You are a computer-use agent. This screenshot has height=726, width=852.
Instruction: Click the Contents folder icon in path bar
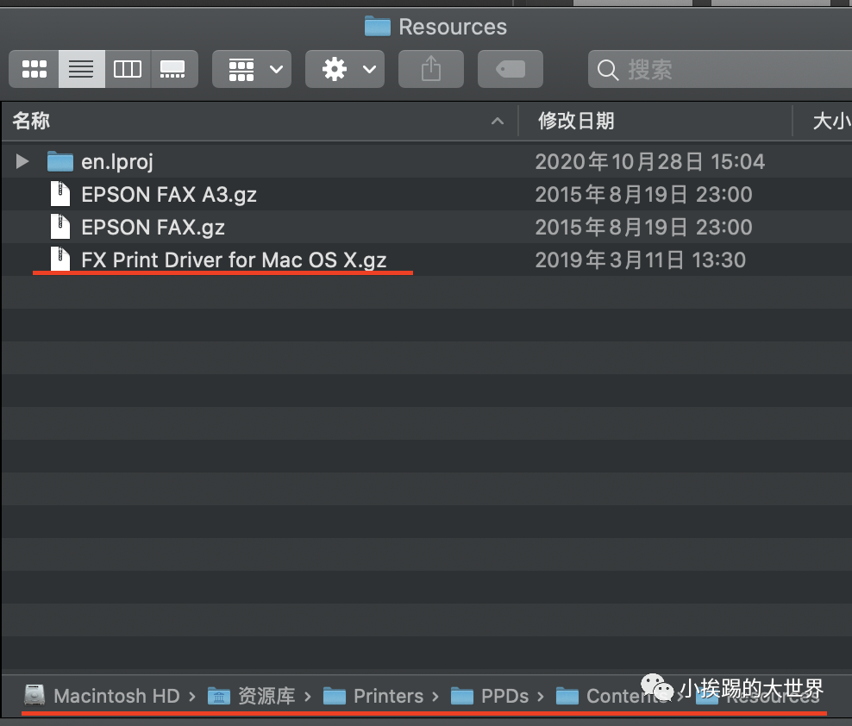pos(567,696)
